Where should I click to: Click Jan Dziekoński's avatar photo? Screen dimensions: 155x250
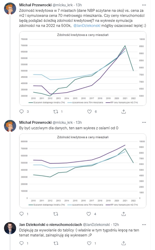[10, 228]
